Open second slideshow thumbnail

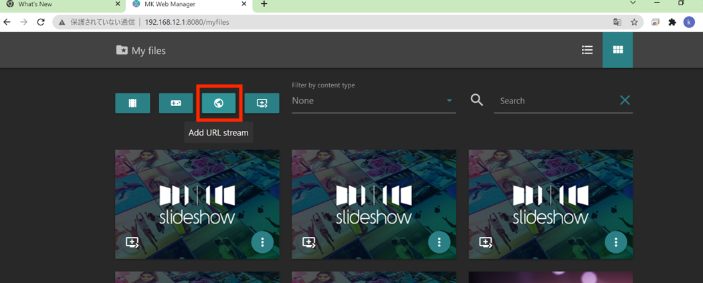click(x=374, y=204)
